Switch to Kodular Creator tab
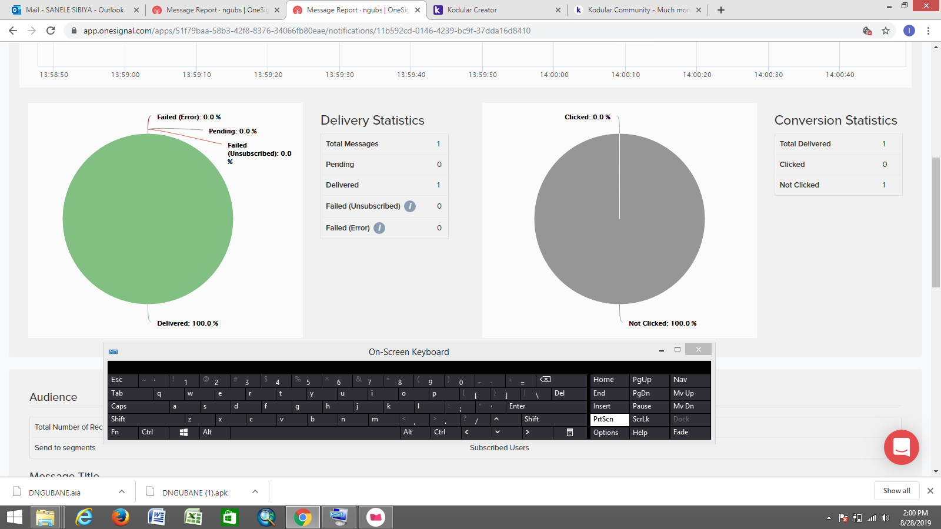This screenshot has height=529, width=941. click(497, 10)
